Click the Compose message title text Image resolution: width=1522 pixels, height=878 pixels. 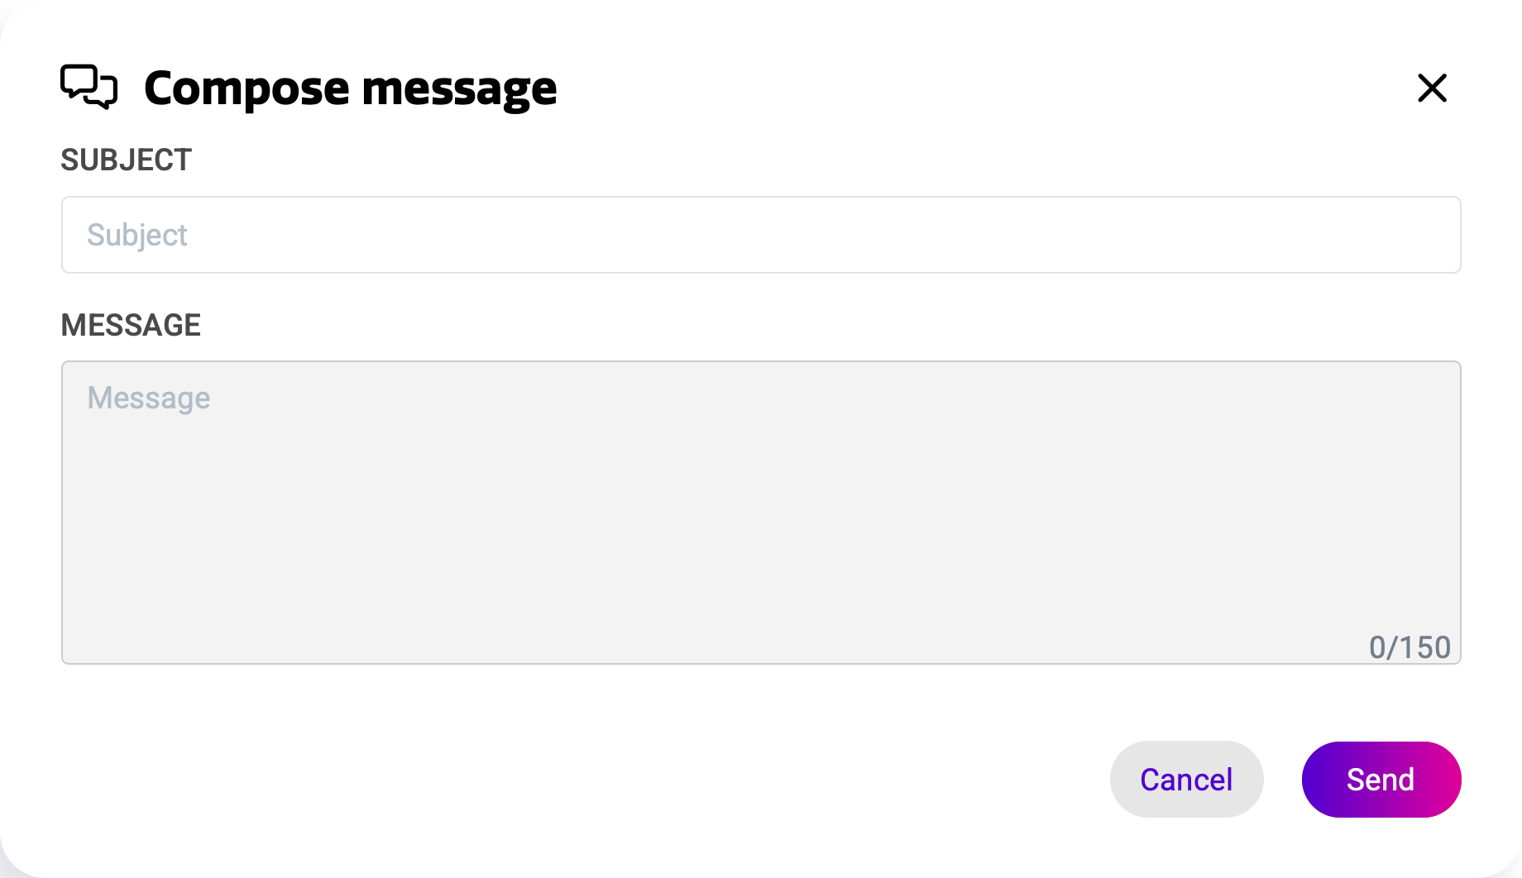tap(350, 88)
